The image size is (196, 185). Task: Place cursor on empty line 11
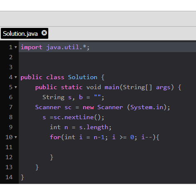107,147
